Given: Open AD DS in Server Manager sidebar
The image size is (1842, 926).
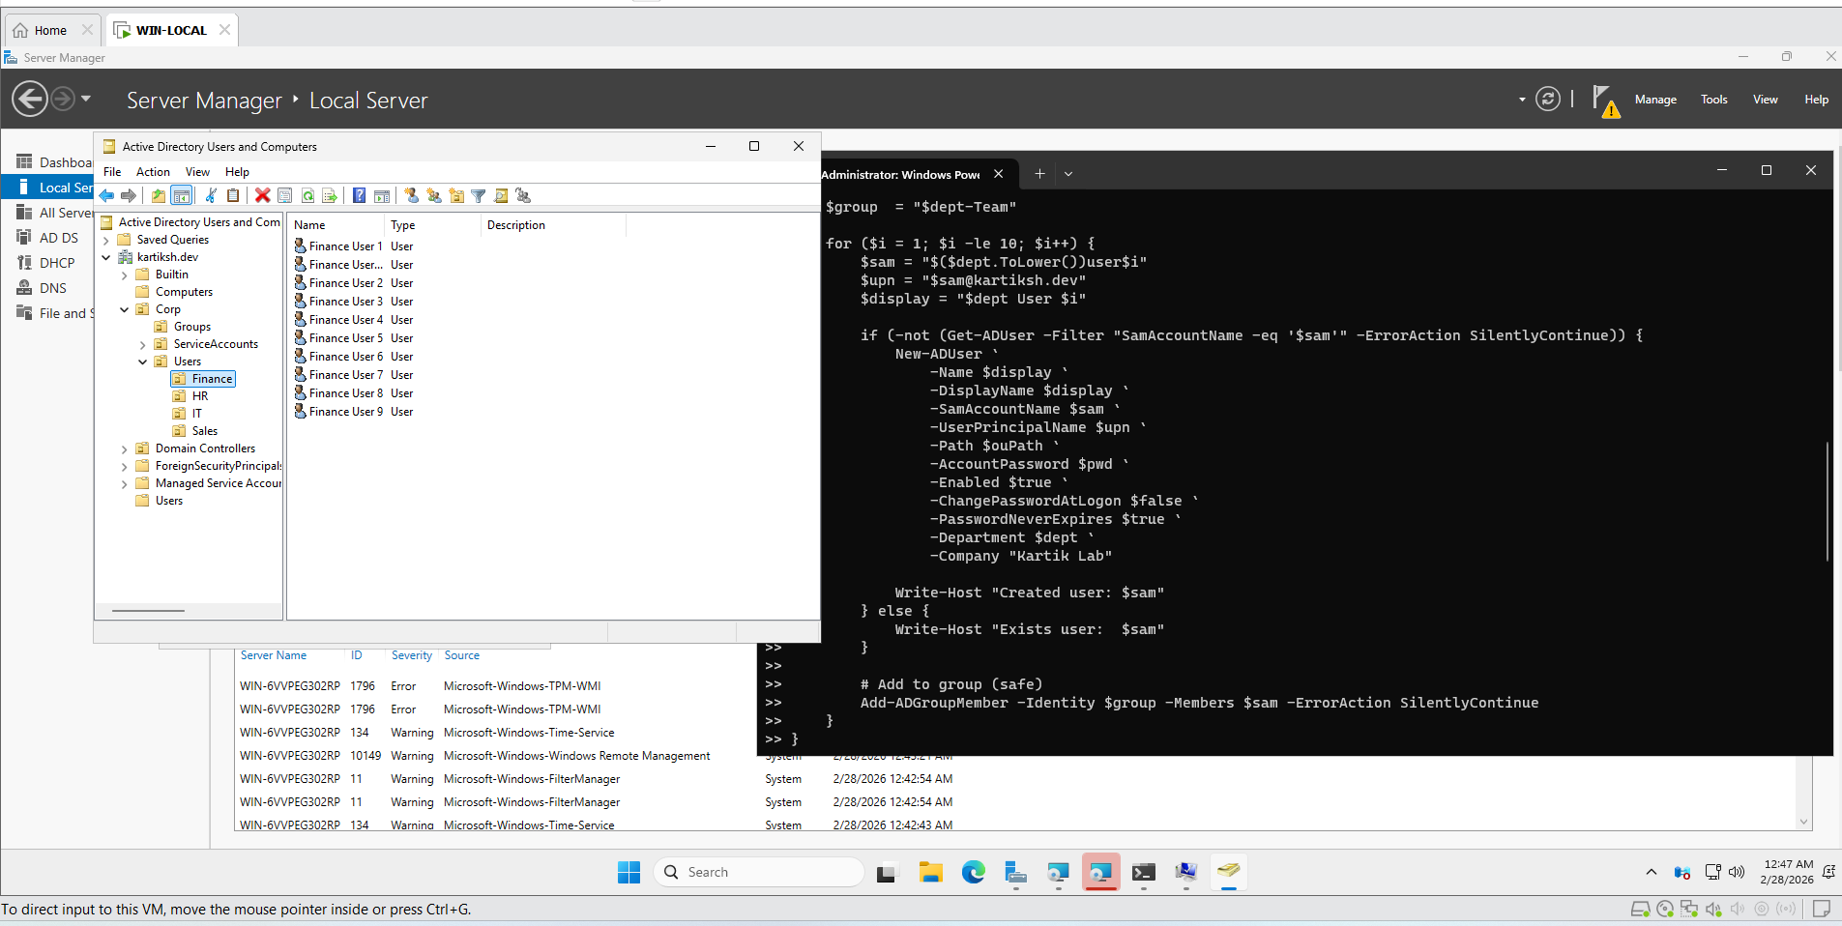Looking at the screenshot, I should click(x=58, y=238).
